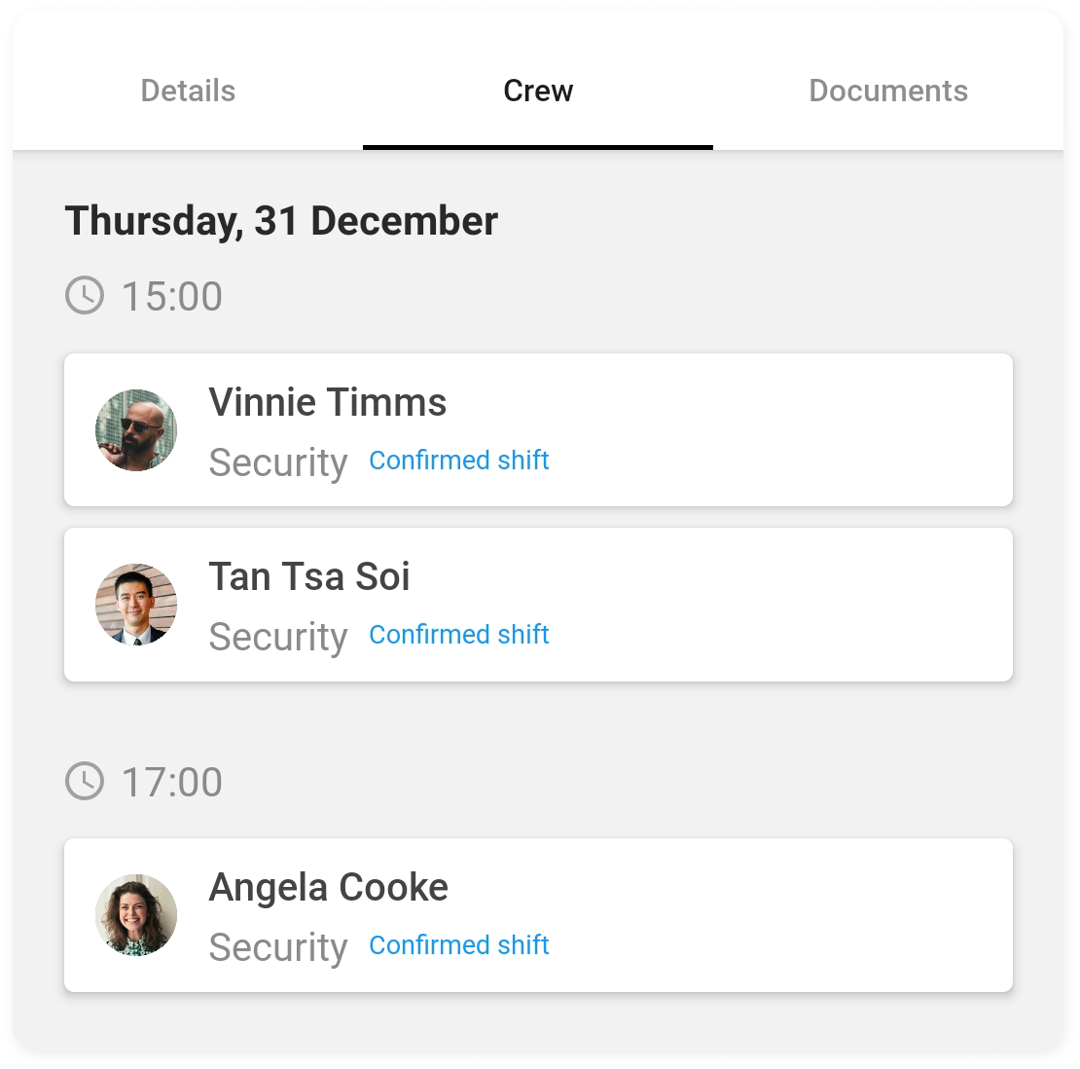Open Vinnie Timms' profile photo
1080x1069 pixels.
pos(136,430)
